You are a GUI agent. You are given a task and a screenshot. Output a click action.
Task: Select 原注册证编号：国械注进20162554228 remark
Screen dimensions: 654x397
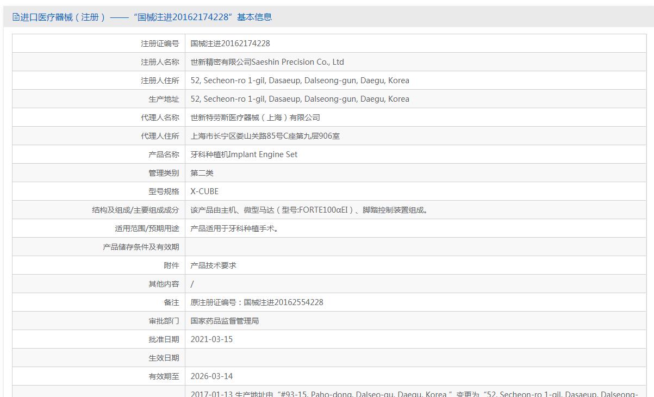click(257, 302)
